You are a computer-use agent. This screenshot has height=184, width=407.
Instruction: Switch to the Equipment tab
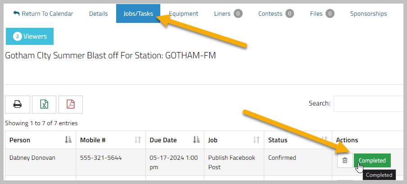click(x=184, y=14)
